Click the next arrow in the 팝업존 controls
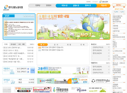The width and height of the screenshot is (127, 93). click(29, 16)
